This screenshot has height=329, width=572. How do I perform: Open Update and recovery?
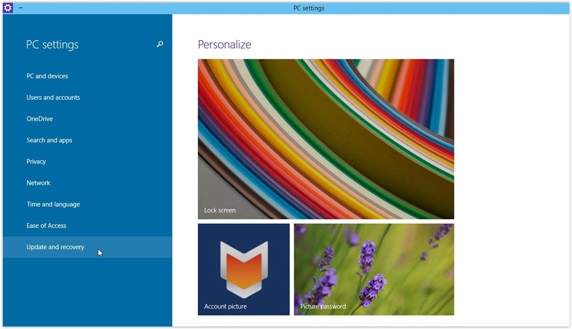coord(87,247)
